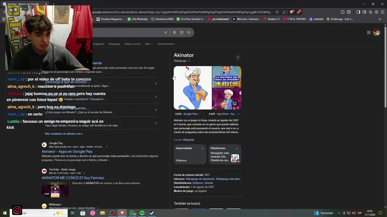The image size is (387, 217).
Task: Click the Windows Start button
Action: (x=5, y=213)
